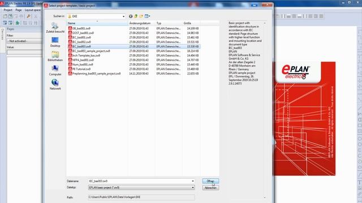The height and width of the screenshot is (203, 362).
Task: Switch to the vertical Devices tab
Action: (2, 34)
